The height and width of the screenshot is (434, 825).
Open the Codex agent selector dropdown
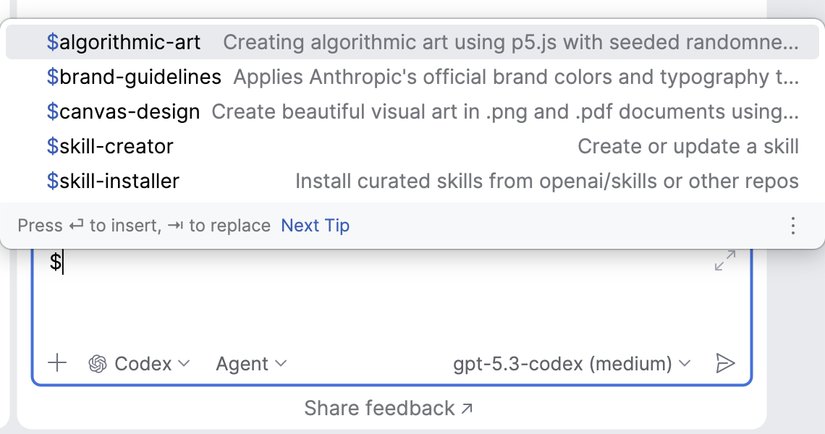click(140, 363)
